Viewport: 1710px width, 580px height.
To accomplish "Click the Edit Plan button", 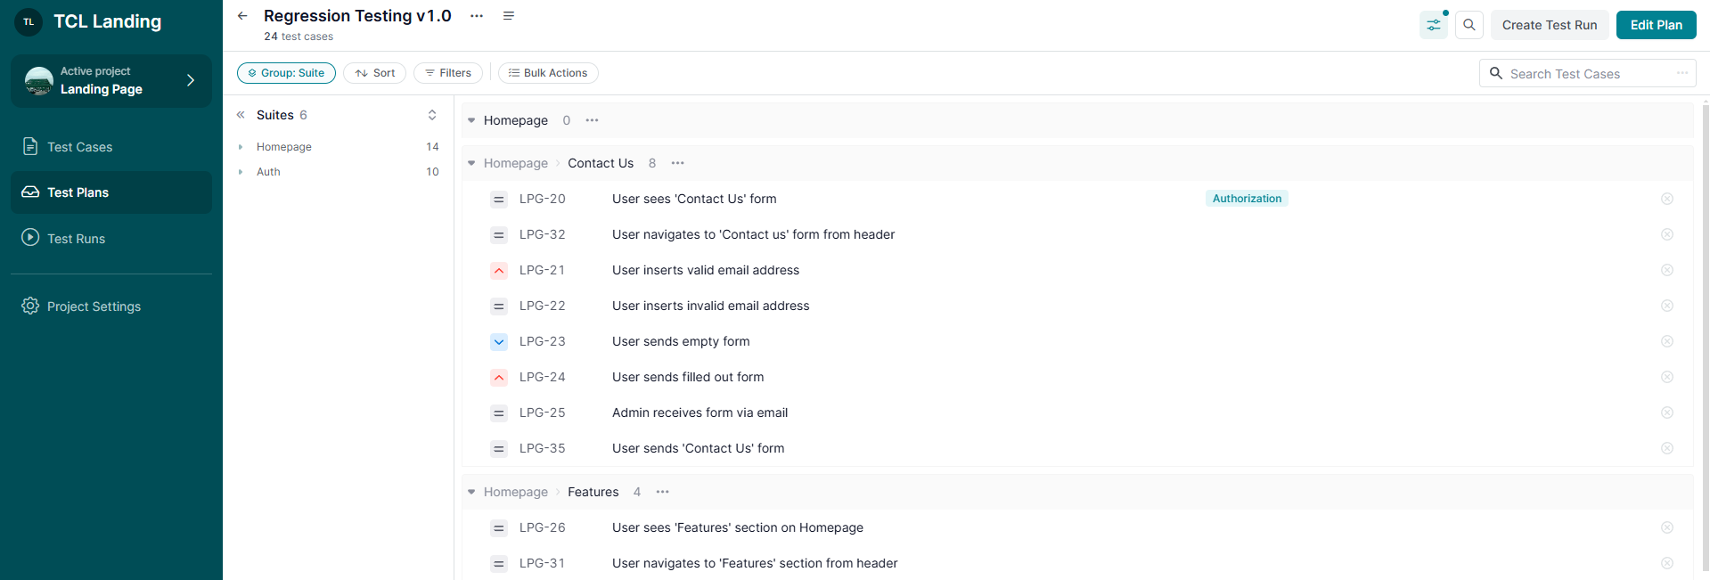I will [x=1657, y=25].
